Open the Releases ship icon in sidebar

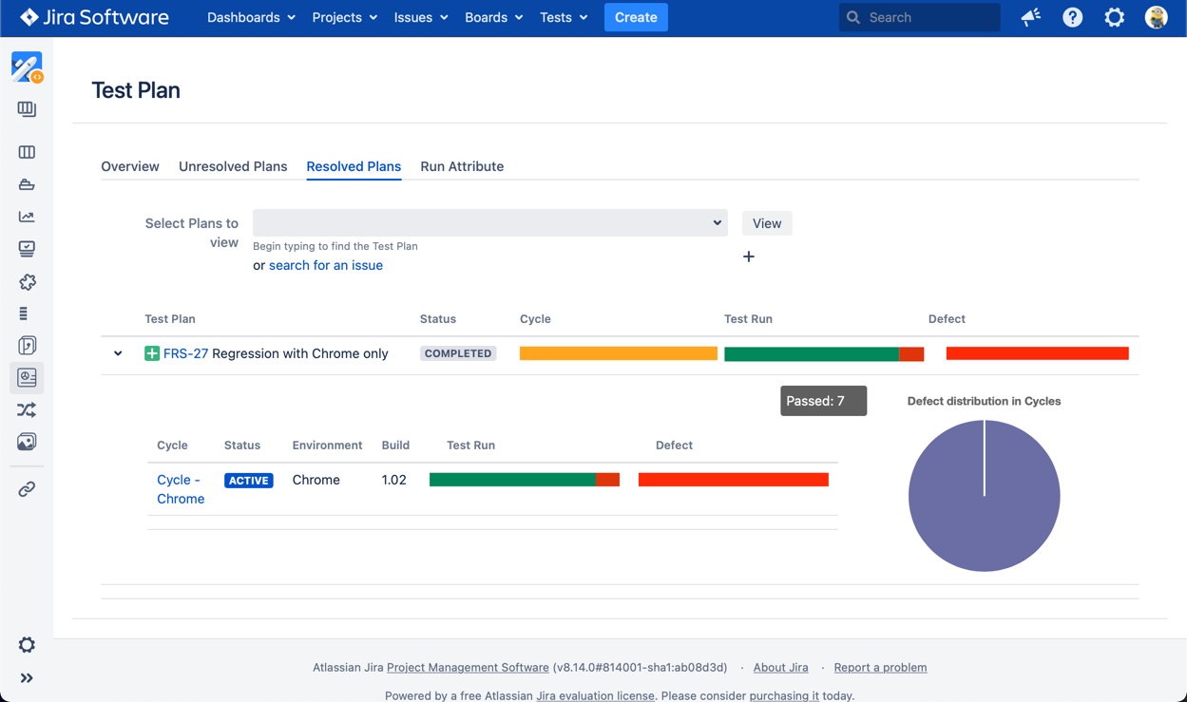pyautogui.click(x=27, y=184)
